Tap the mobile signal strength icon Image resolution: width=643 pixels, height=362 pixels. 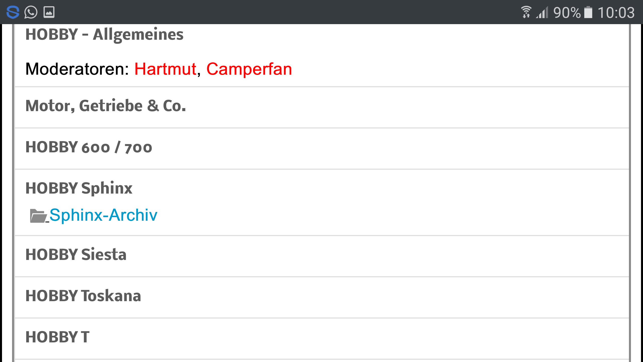coord(543,13)
